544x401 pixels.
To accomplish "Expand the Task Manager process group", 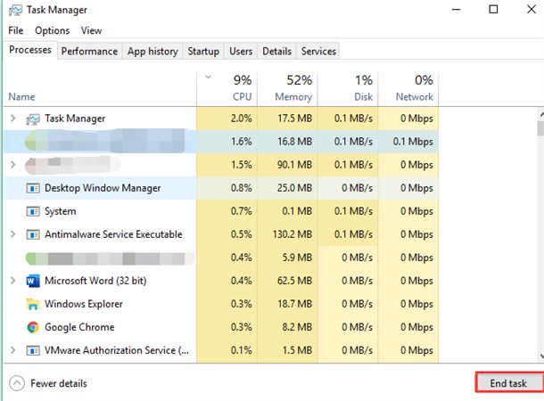I will pyautogui.click(x=13, y=119).
